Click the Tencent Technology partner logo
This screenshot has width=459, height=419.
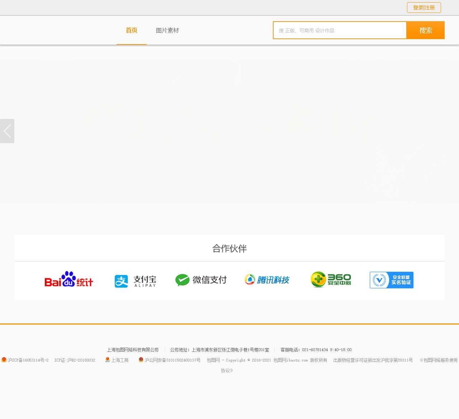(x=267, y=280)
